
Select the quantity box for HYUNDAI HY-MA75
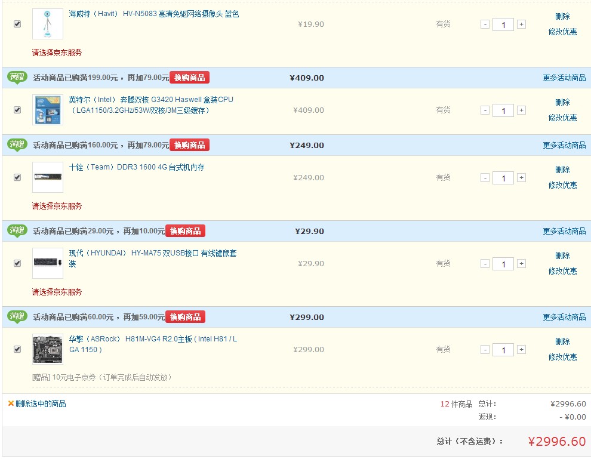tap(503, 264)
